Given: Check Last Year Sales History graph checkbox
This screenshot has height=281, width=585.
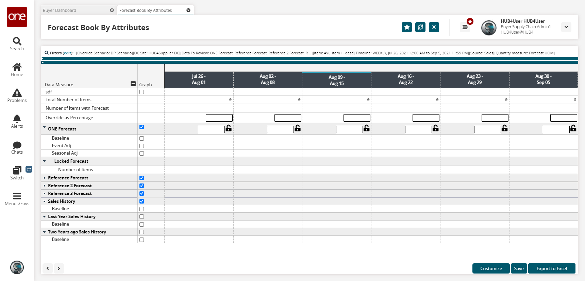Looking at the screenshot, I should pos(141,216).
